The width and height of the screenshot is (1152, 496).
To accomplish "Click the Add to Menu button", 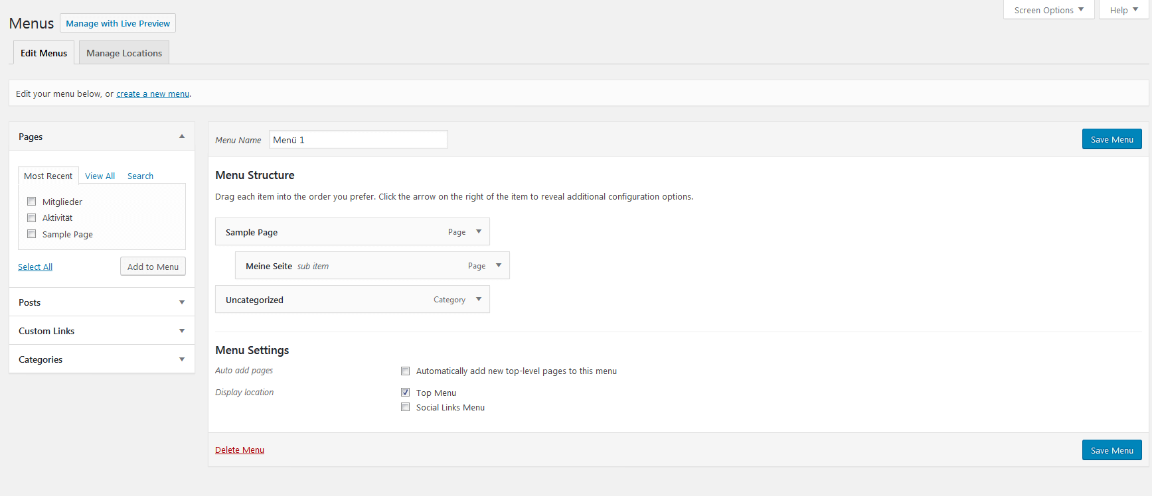I will click(x=153, y=267).
